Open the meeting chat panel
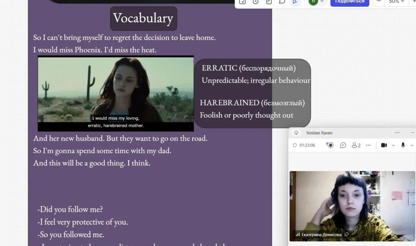Image resolution: width=416 pixels, height=246 pixels. pos(343,145)
